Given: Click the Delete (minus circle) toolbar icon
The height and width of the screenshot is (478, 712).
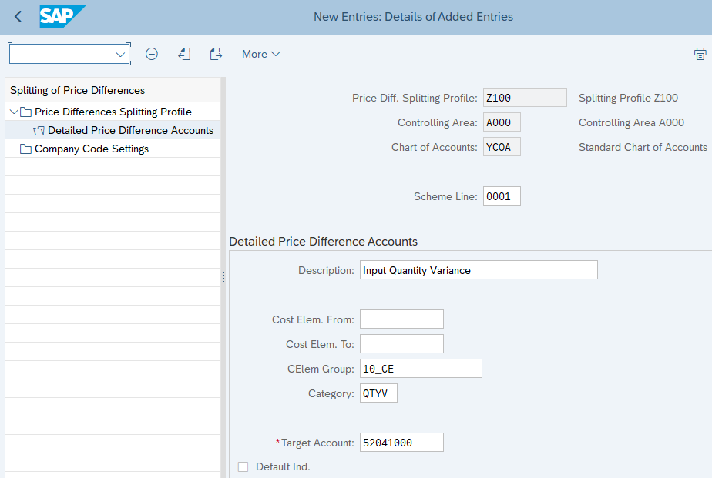Looking at the screenshot, I should coord(152,54).
